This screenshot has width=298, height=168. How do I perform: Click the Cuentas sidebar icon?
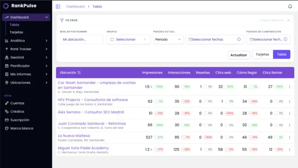click(7, 103)
